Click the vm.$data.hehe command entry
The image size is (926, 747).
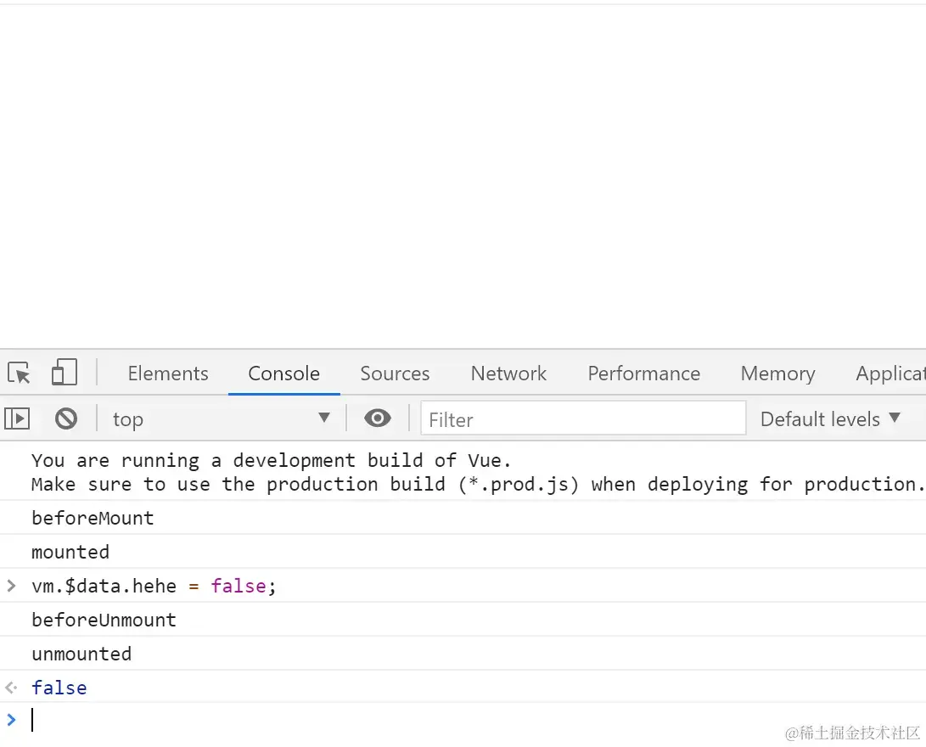click(x=154, y=586)
